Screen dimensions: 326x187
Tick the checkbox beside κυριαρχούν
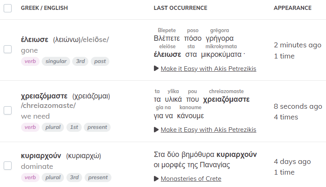coord(8,166)
